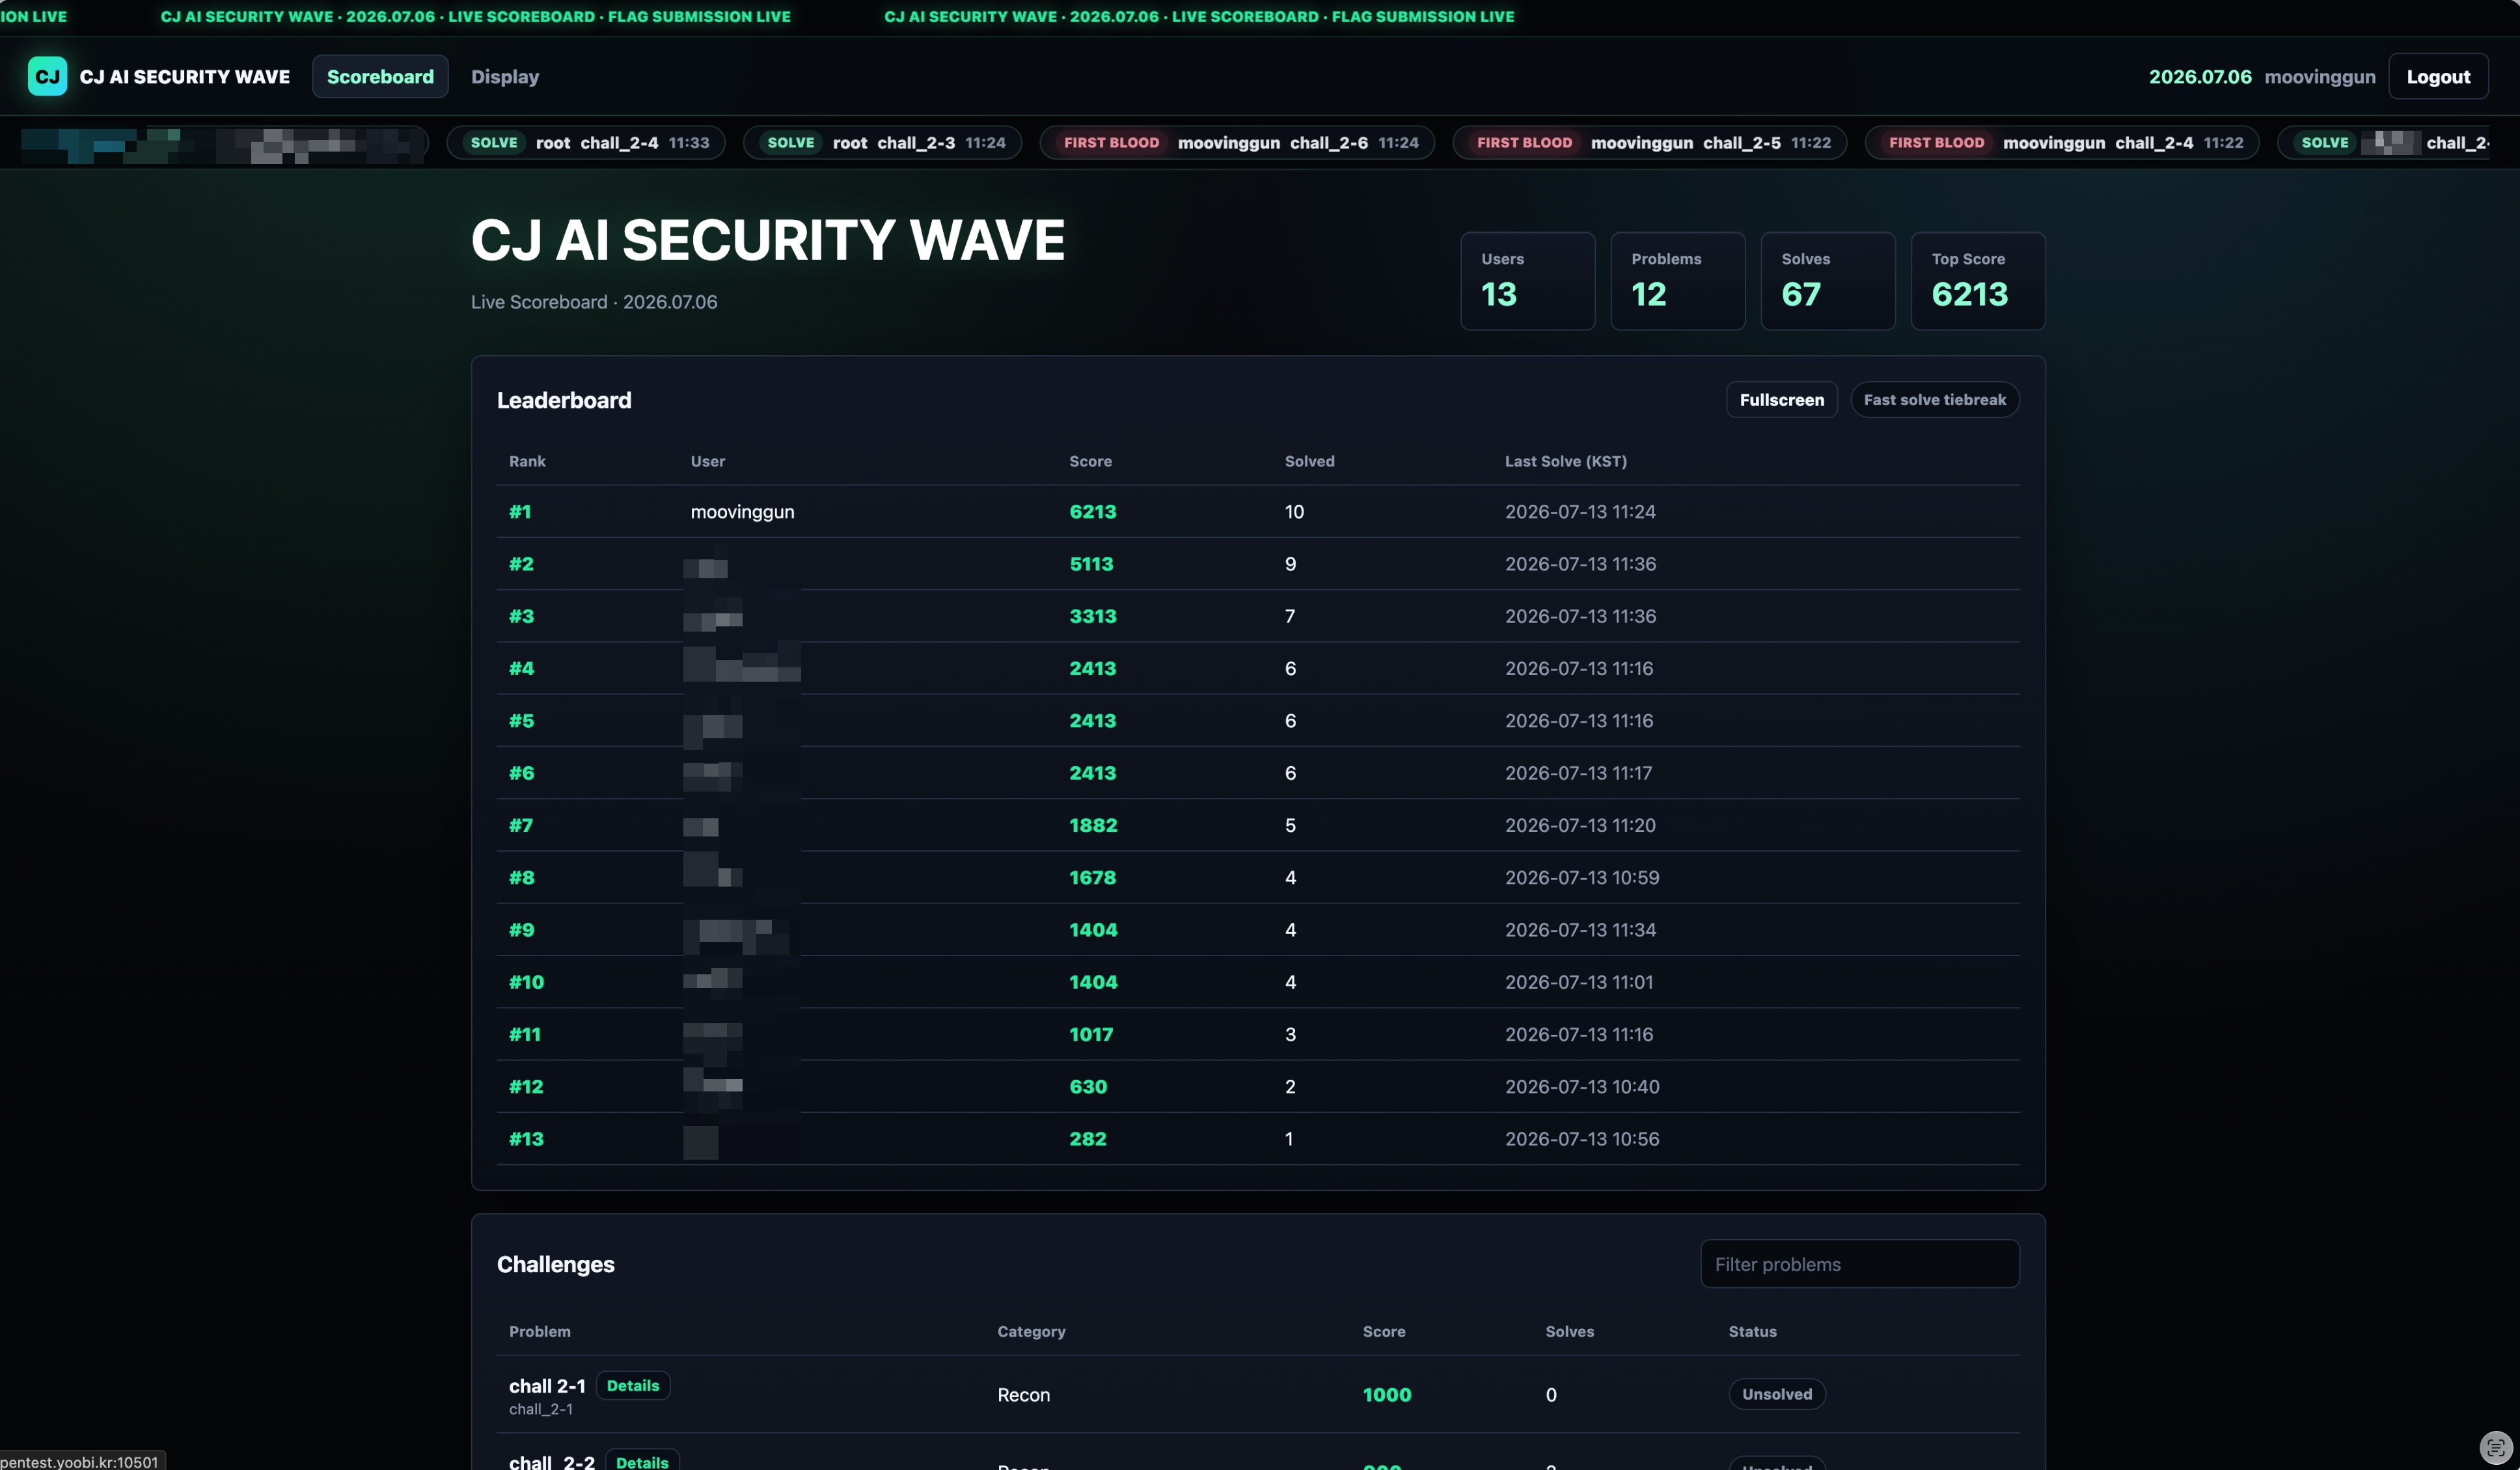The image size is (2520, 1470).
Task: Click the FIRST BLOOD chall_2-4 11:22 ticker chip
Action: (x=2062, y=143)
